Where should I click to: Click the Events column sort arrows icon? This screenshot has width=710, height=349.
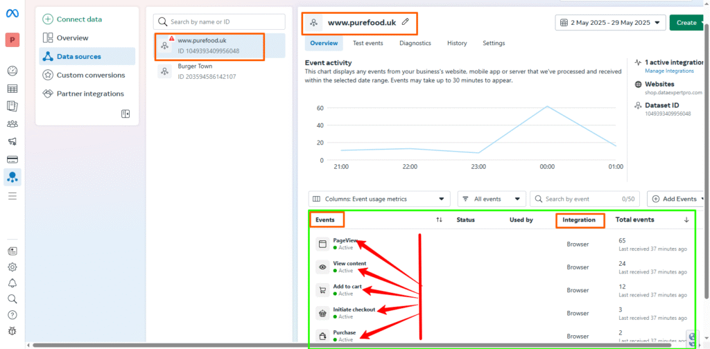pos(439,220)
